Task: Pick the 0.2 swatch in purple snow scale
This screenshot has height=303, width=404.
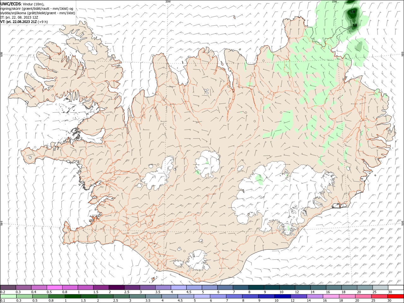Action: 8,287
